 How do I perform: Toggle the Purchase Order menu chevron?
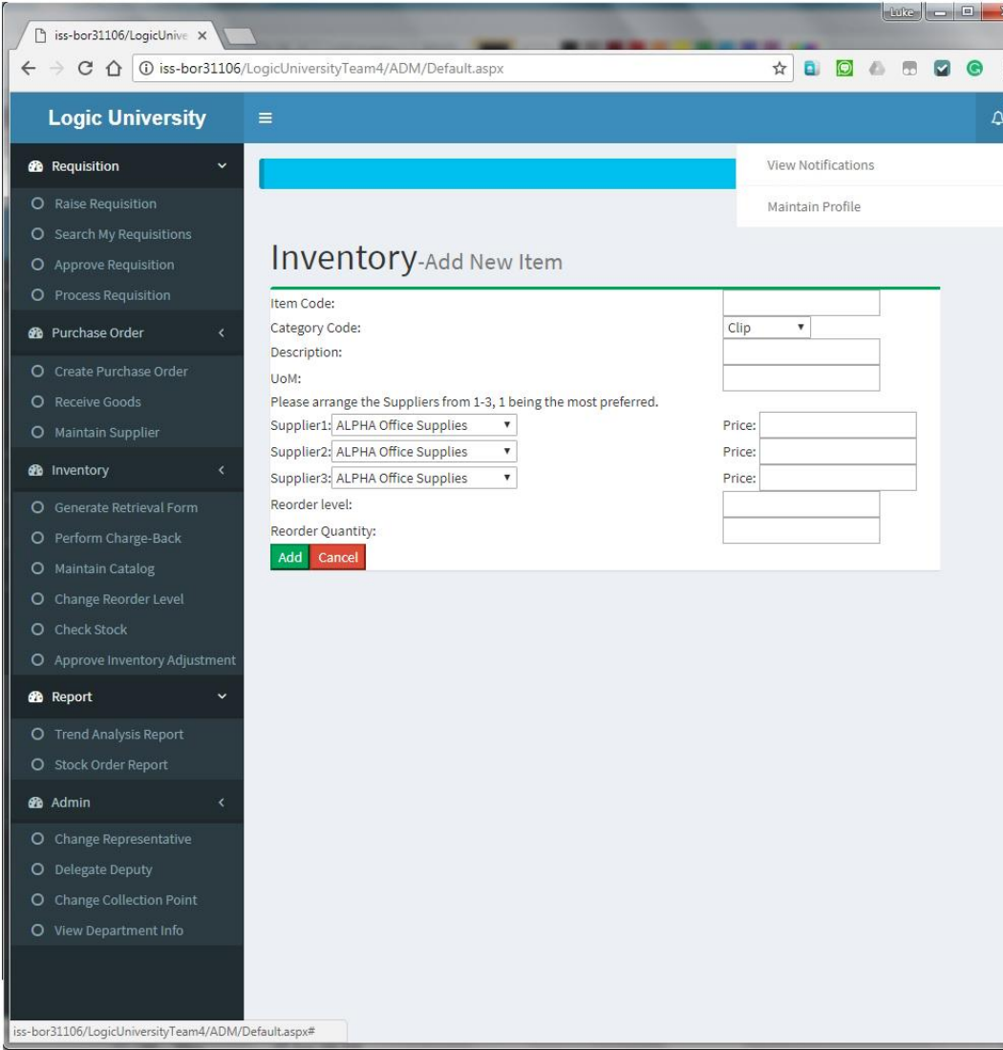click(222, 332)
